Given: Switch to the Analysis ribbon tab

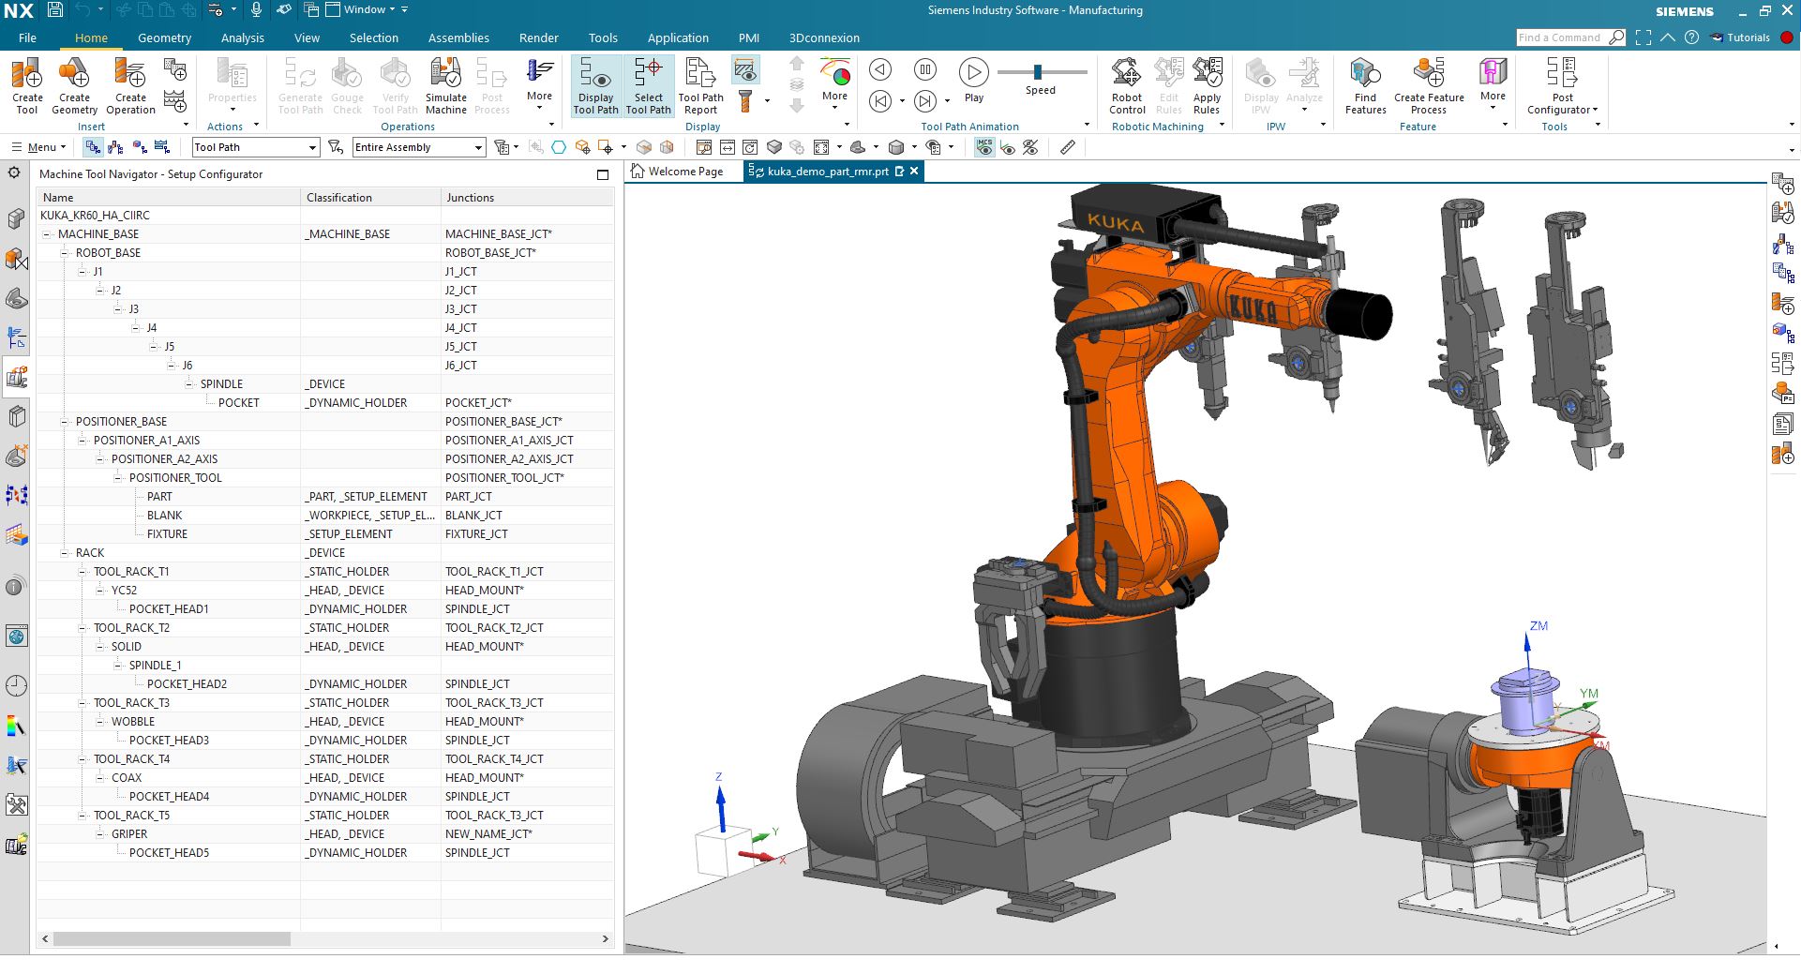Looking at the screenshot, I should 242,38.
